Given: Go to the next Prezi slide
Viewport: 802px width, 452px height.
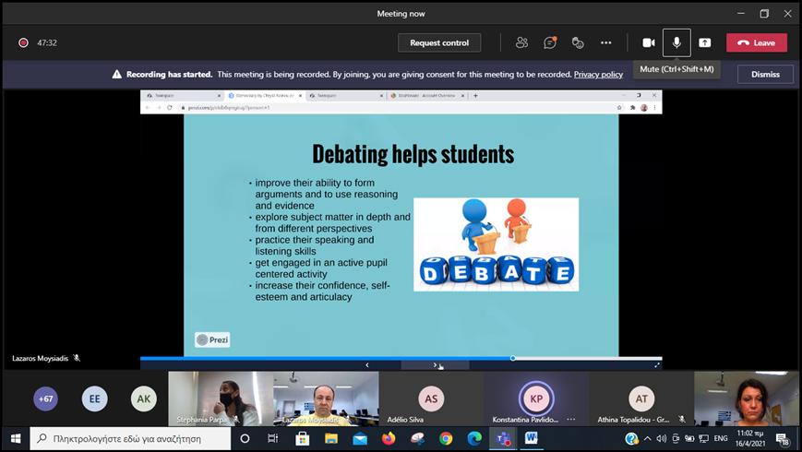Looking at the screenshot, I should pos(435,365).
